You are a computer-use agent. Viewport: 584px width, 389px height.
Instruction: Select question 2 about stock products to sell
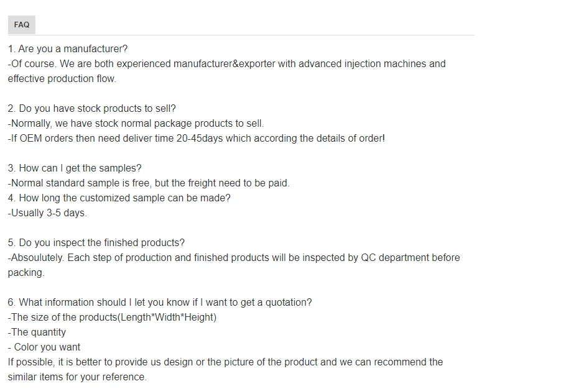coord(92,108)
